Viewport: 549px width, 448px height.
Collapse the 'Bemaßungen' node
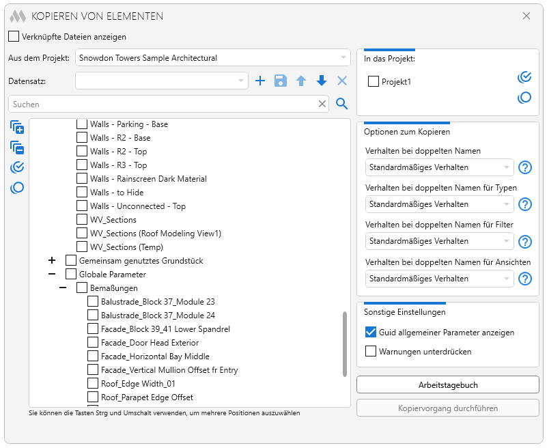pyautogui.click(x=63, y=288)
